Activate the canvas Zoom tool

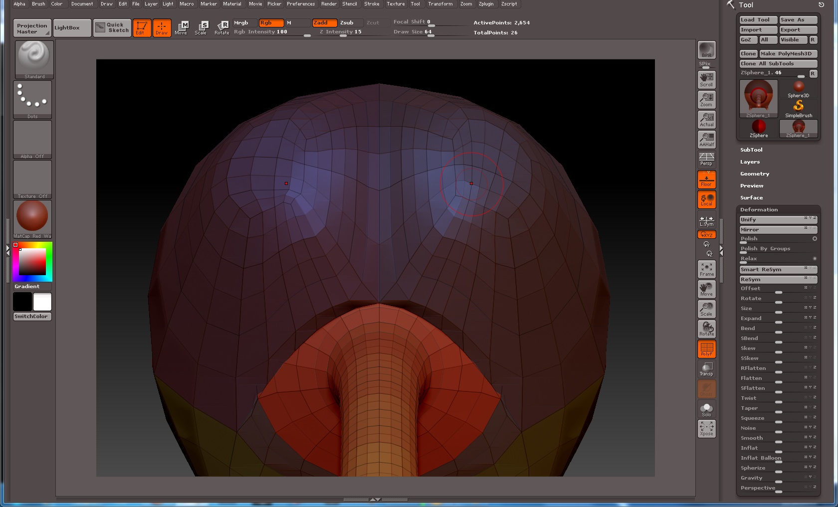[x=706, y=99]
